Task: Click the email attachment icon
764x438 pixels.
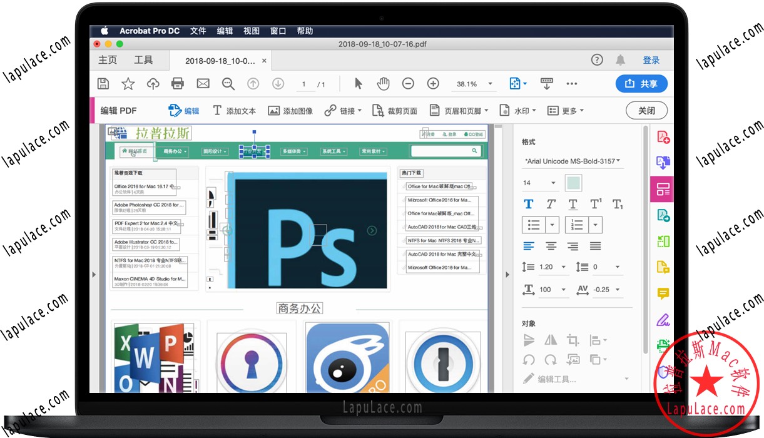Action: 203,83
